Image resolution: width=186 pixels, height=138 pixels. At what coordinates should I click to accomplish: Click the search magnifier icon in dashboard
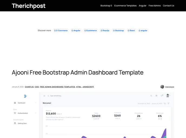[x=48, y=96]
